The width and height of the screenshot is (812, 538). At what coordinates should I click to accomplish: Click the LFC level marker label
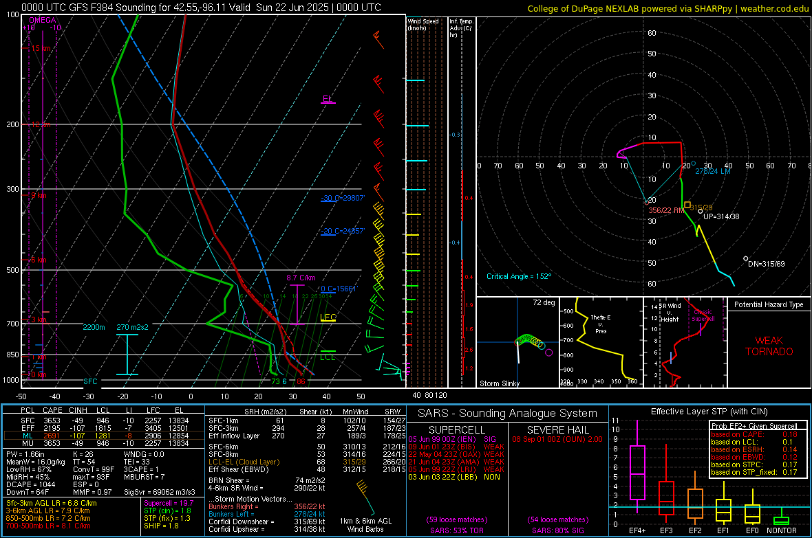[328, 317]
